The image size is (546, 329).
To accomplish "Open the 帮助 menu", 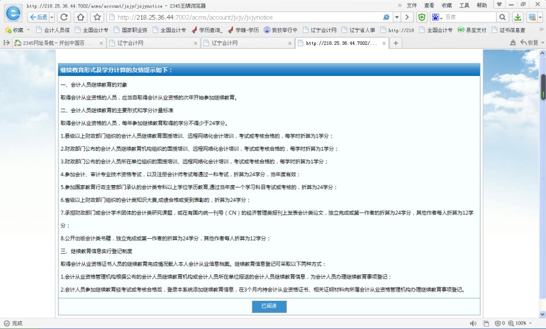I will (x=482, y=5).
